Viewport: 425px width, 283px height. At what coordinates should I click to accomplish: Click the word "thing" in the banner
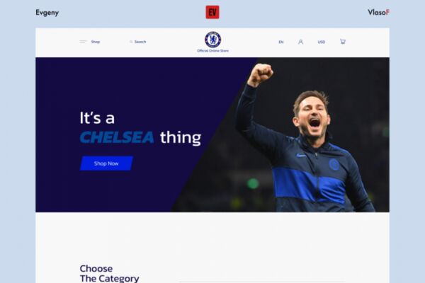pyautogui.click(x=181, y=137)
